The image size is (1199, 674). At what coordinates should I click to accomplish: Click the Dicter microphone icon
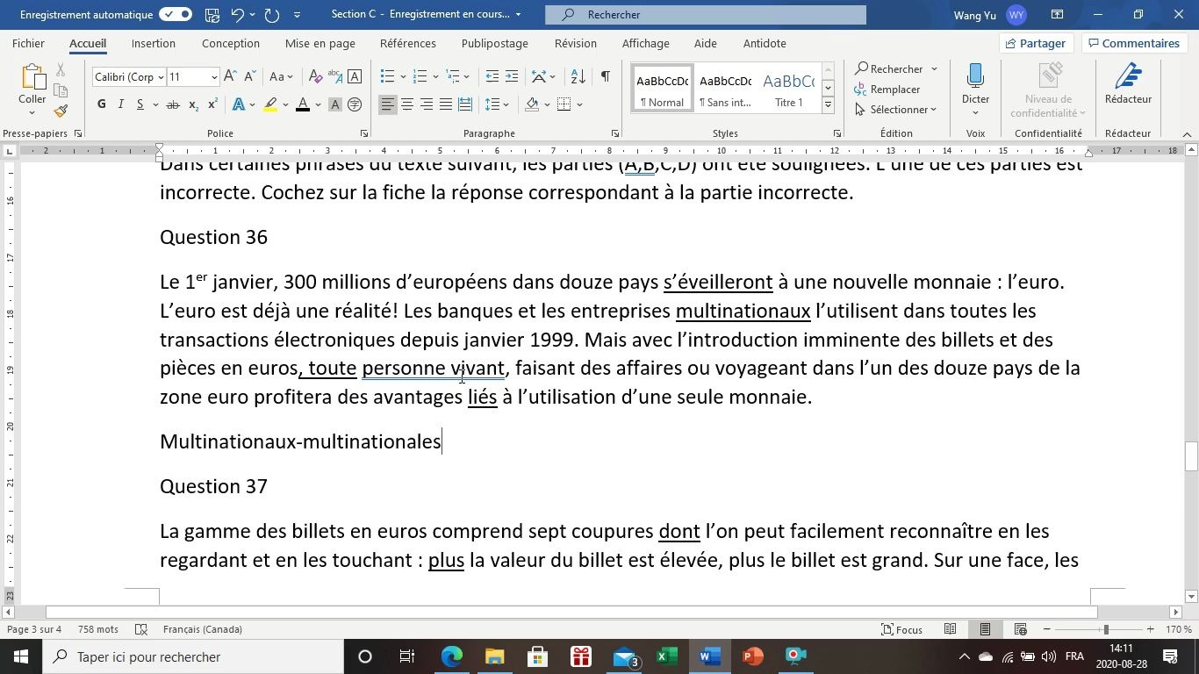(975, 75)
